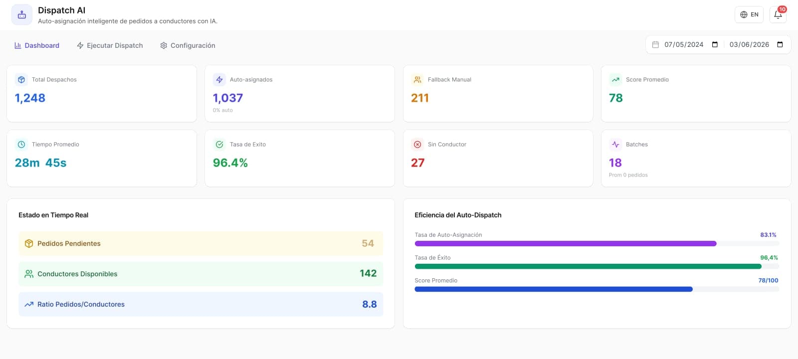Click the Tasa de Auto-Asignación progress bar
Image resolution: width=798 pixels, height=359 pixels.
597,244
